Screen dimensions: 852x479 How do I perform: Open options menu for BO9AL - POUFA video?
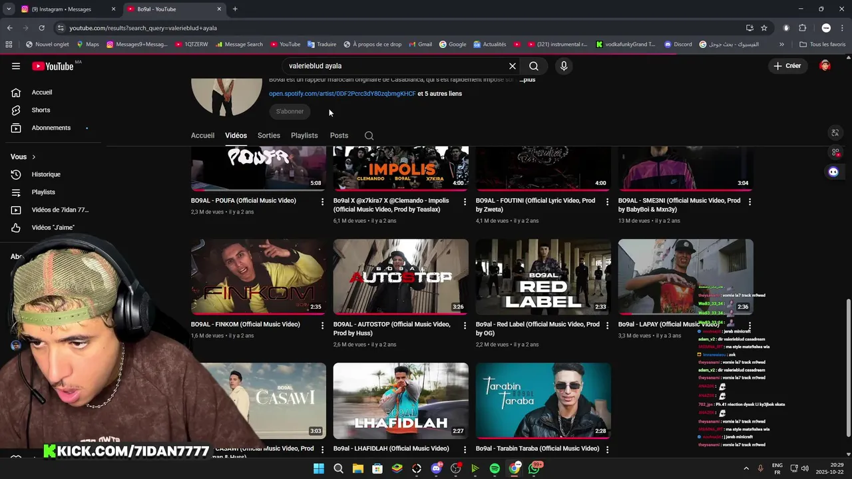pos(322,202)
